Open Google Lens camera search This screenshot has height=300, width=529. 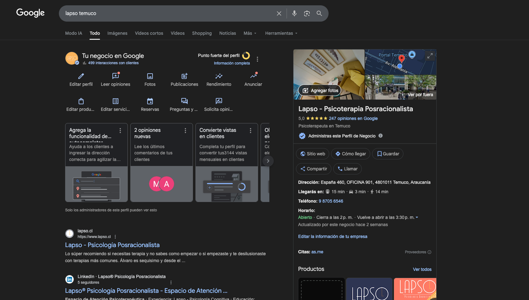point(307,13)
